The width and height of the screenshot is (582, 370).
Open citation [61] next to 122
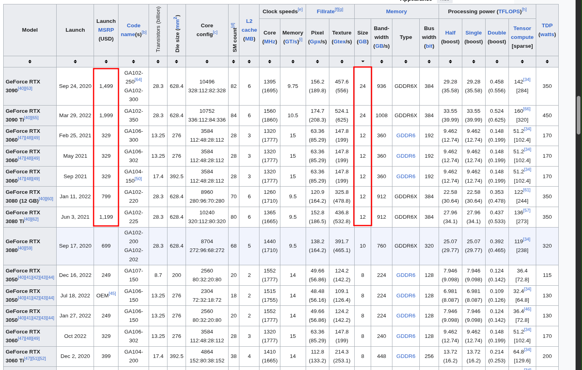527,190
